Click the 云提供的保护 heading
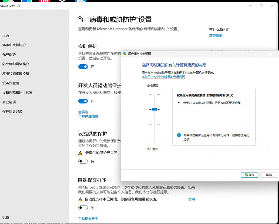 coord(93,134)
